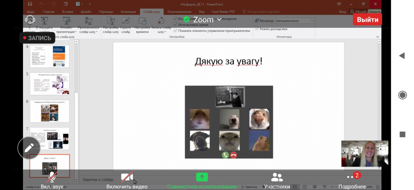Select slide 7 thumbnail
The image size is (414, 190).
pos(50,138)
